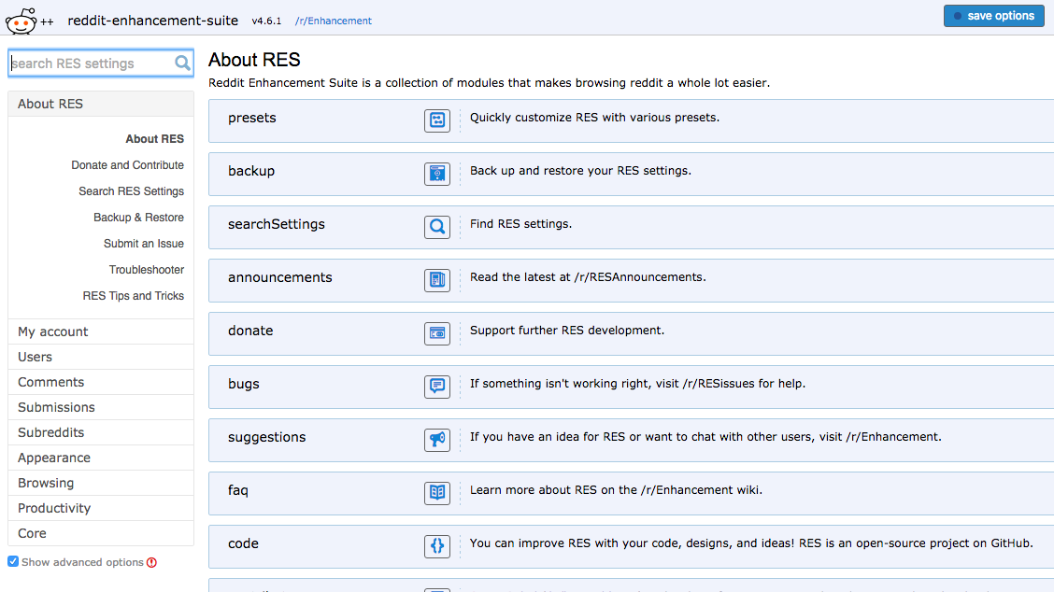Click the red advanced options warning icon
Viewport: 1054px width, 592px height.
(x=152, y=562)
